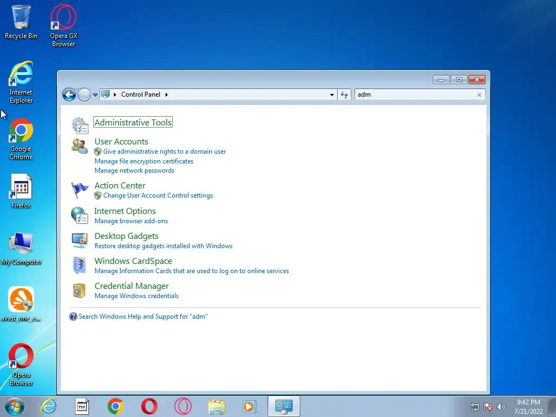Clear the adm search text

479,94
